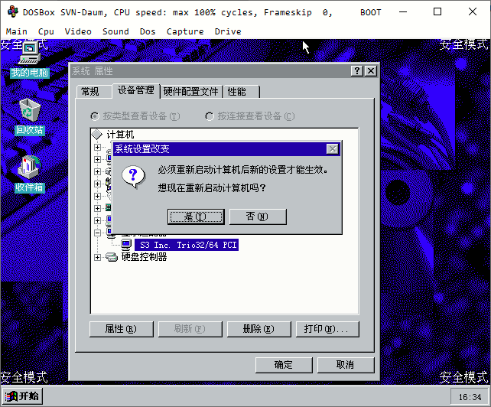The image size is (491, 407).
Task: Select the 计算机 tree label
Action: click(121, 135)
